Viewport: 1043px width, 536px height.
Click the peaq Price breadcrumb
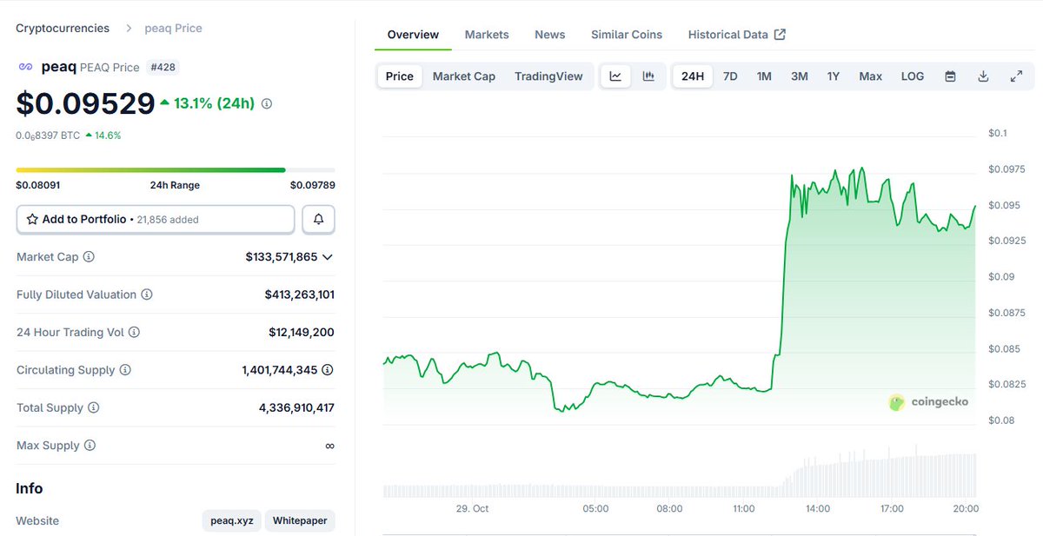pos(173,28)
